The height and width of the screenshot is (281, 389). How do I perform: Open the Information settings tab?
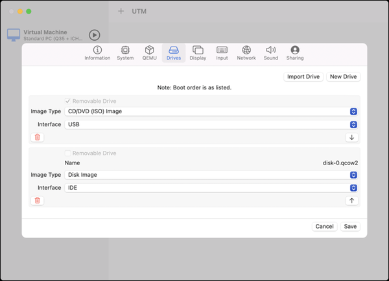tap(97, 53)
